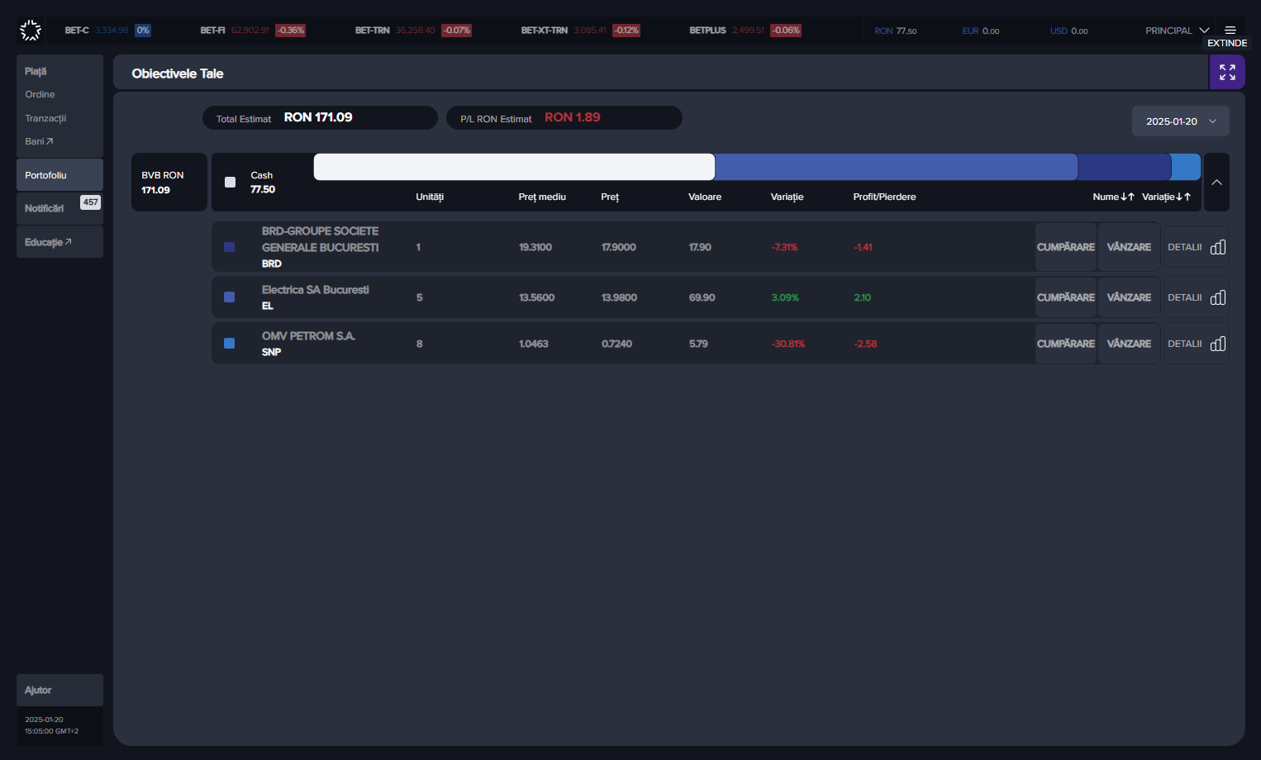The width and height of the screenshot is (1261, 760).
Task: Open the chart icon for OMV PETROM
Action: 1218,344
